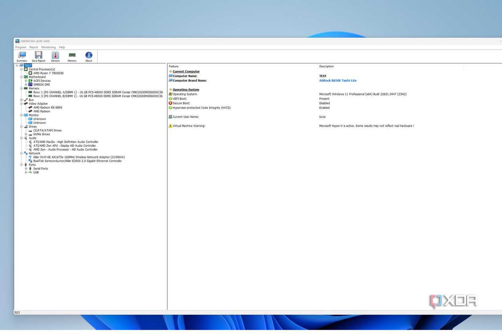The image size is (502, 334).
Task: Open the Report menu
Action: (x=34, y=47)
